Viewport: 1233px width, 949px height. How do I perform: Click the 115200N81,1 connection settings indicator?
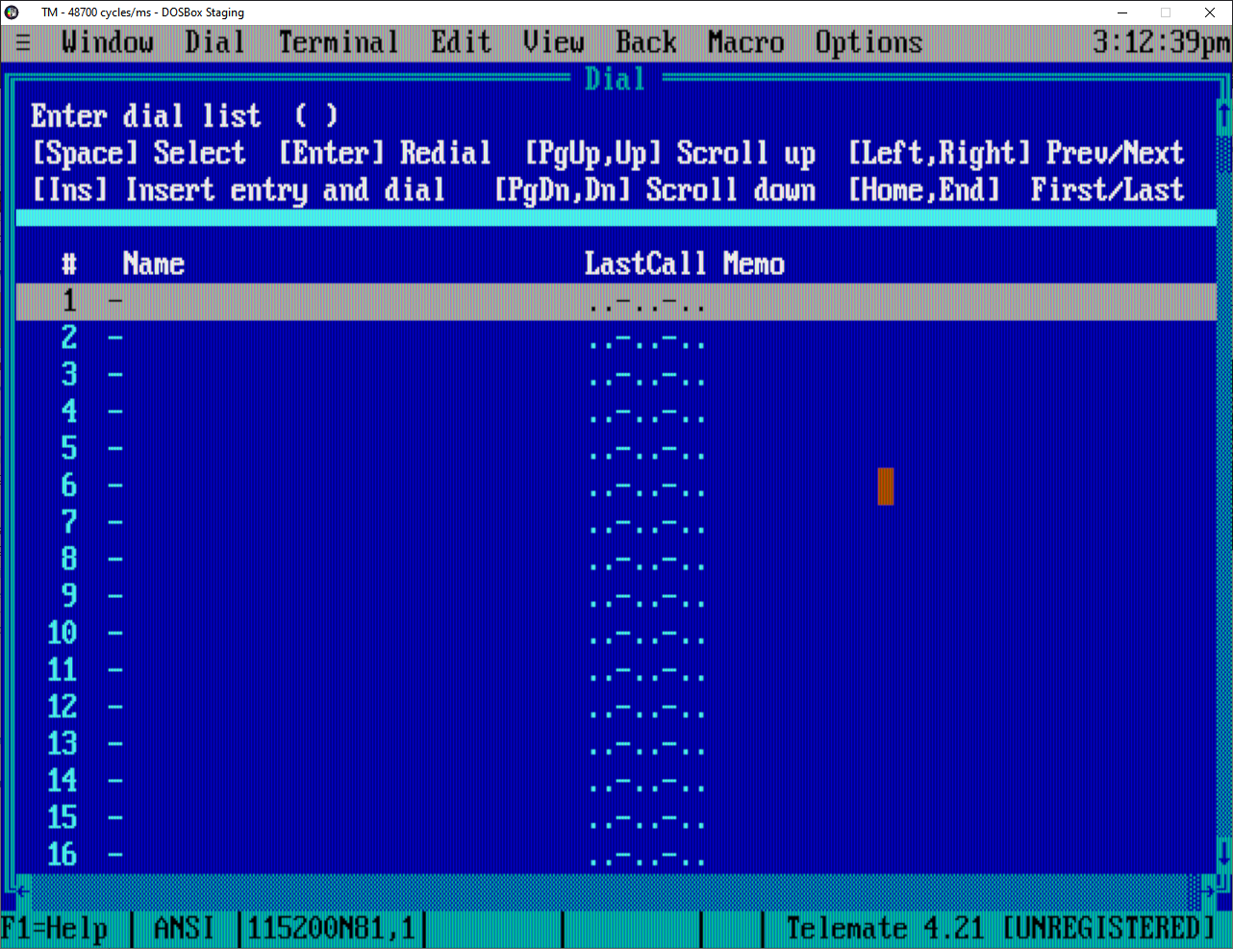pyautogui.click(x=332, y=928)
